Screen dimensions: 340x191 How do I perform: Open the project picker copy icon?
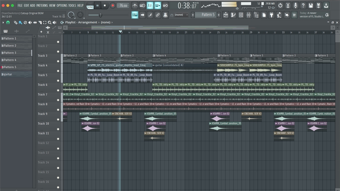[x=264, y=15]
